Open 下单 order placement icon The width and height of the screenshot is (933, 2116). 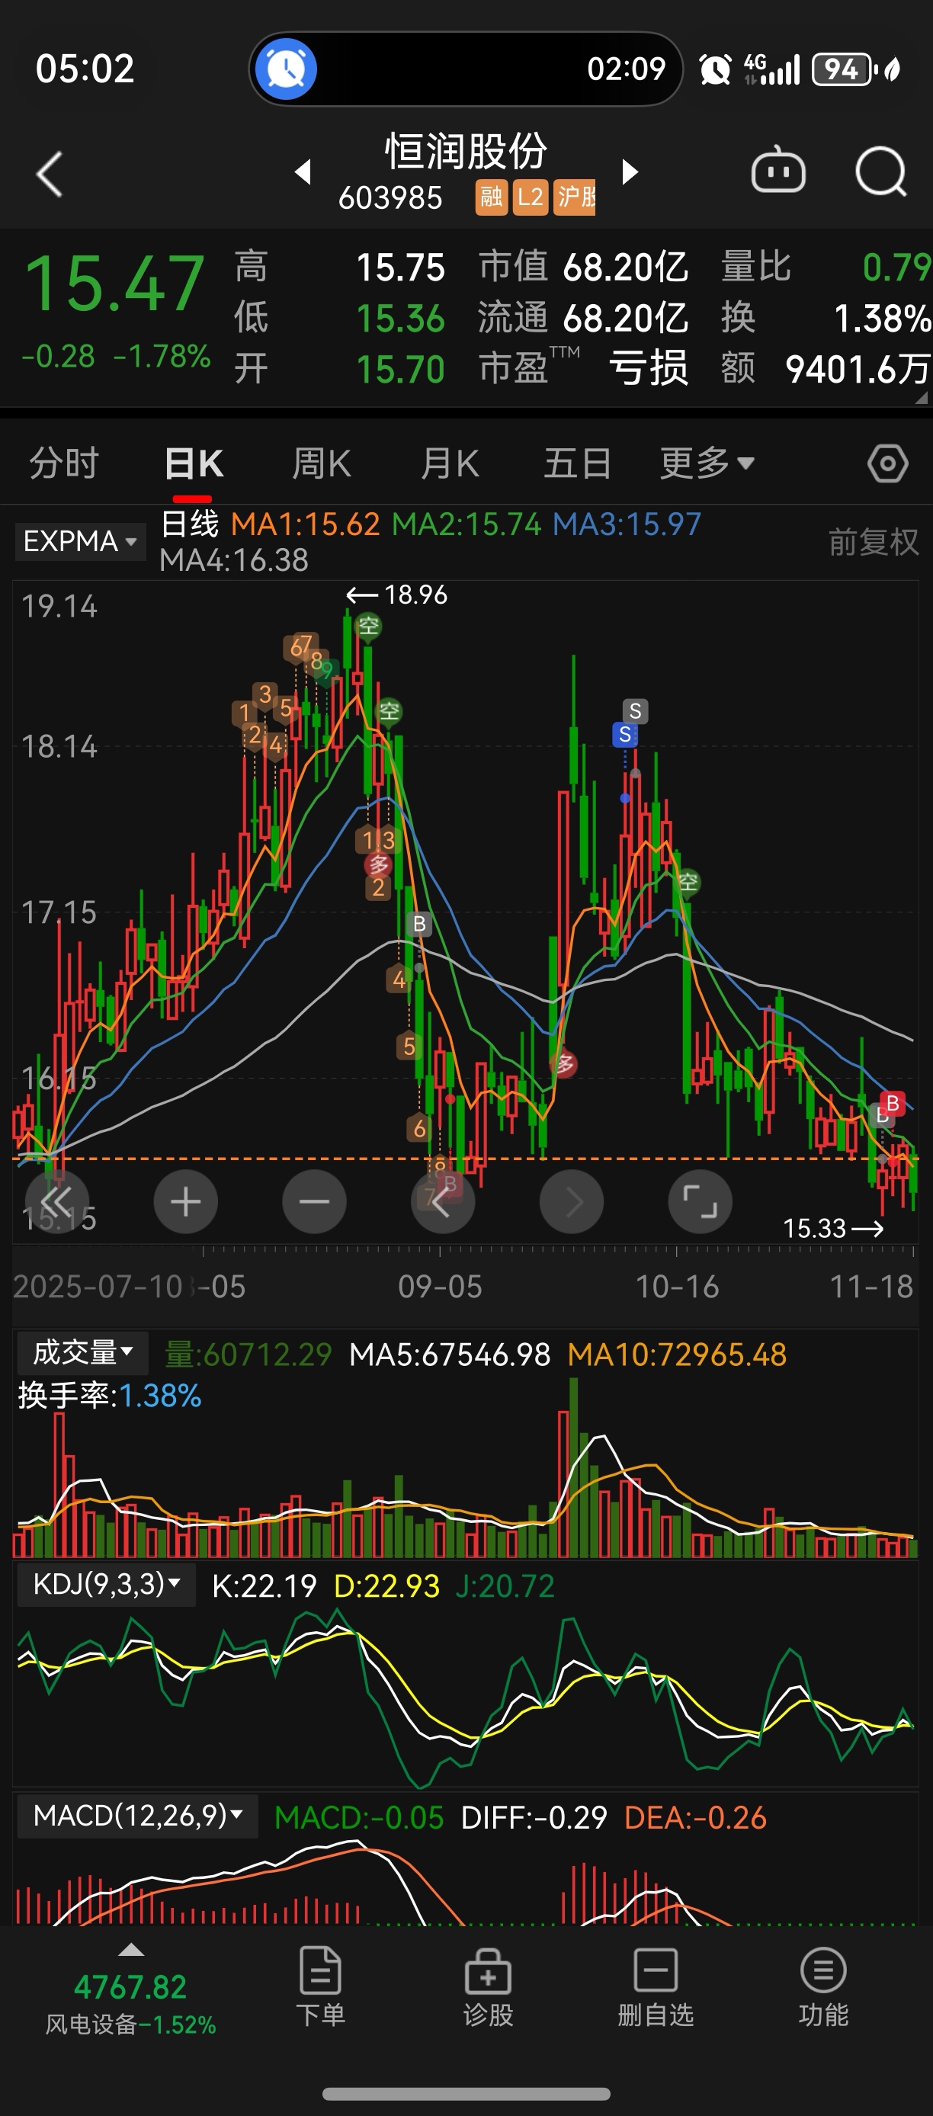pos(320,1986)
